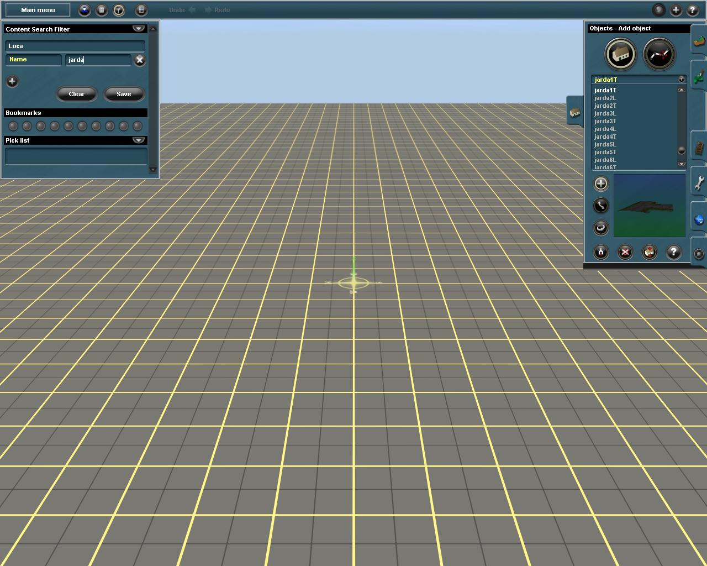The image size is (707, 566).
Task: Open Objects panel help question mark
Action: coord(674,253)
